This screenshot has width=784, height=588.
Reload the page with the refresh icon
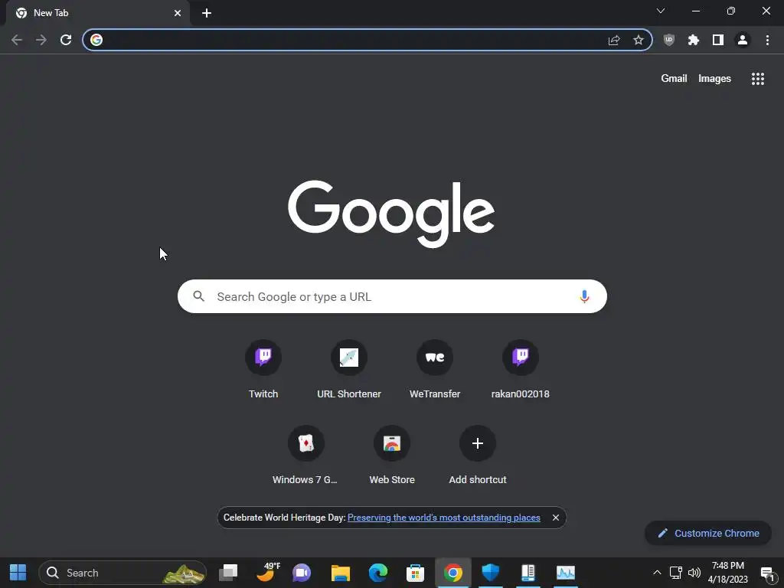(66, 40)
